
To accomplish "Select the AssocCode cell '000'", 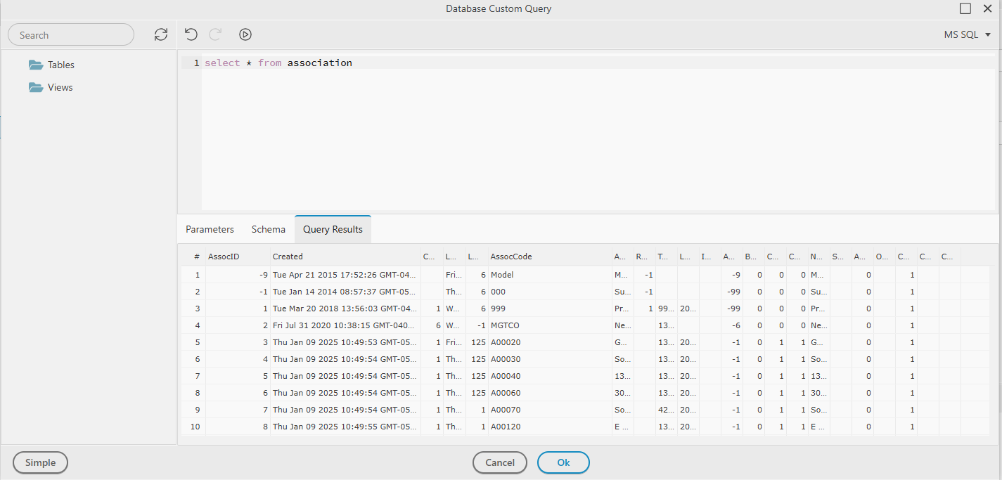I will coord(550,292).
